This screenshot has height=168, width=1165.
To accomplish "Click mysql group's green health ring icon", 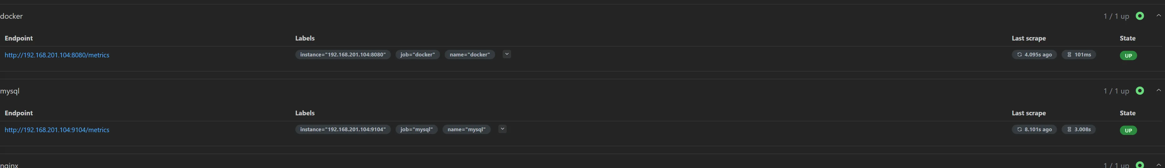I will [x=1140, y=90].
